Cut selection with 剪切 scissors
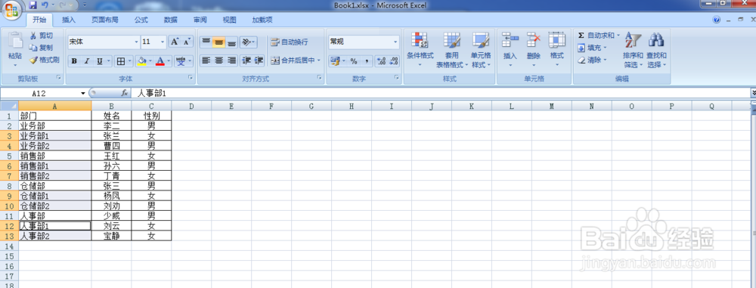Screen dimensions: 756x288 [41, 36]
